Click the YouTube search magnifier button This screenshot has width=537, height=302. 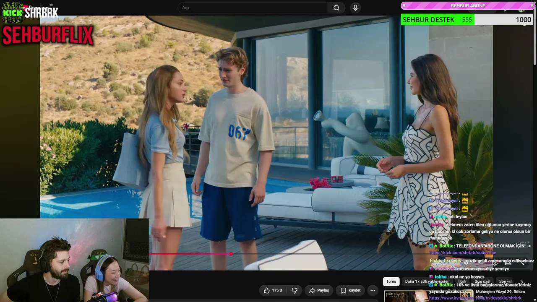point(336,8)
